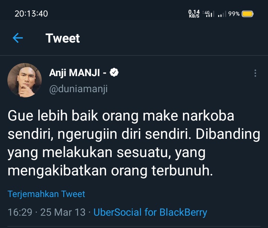
Task: Tap the battery icon in status bar
Action: coord(248,14)
